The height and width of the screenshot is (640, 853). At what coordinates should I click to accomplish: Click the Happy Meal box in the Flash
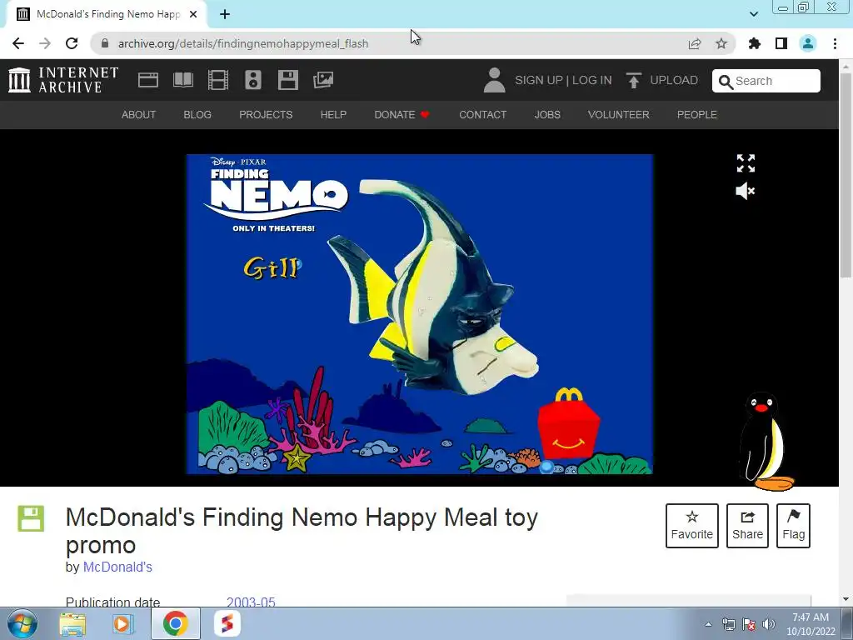coord(568,426)
